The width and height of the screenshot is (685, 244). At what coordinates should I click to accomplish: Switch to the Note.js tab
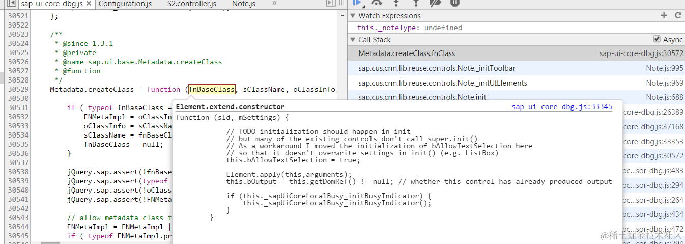[243, 4]
